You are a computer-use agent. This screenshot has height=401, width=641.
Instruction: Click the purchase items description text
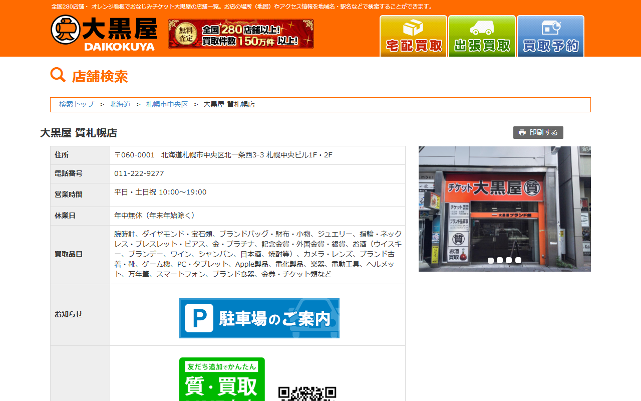[x=258, y=254]
